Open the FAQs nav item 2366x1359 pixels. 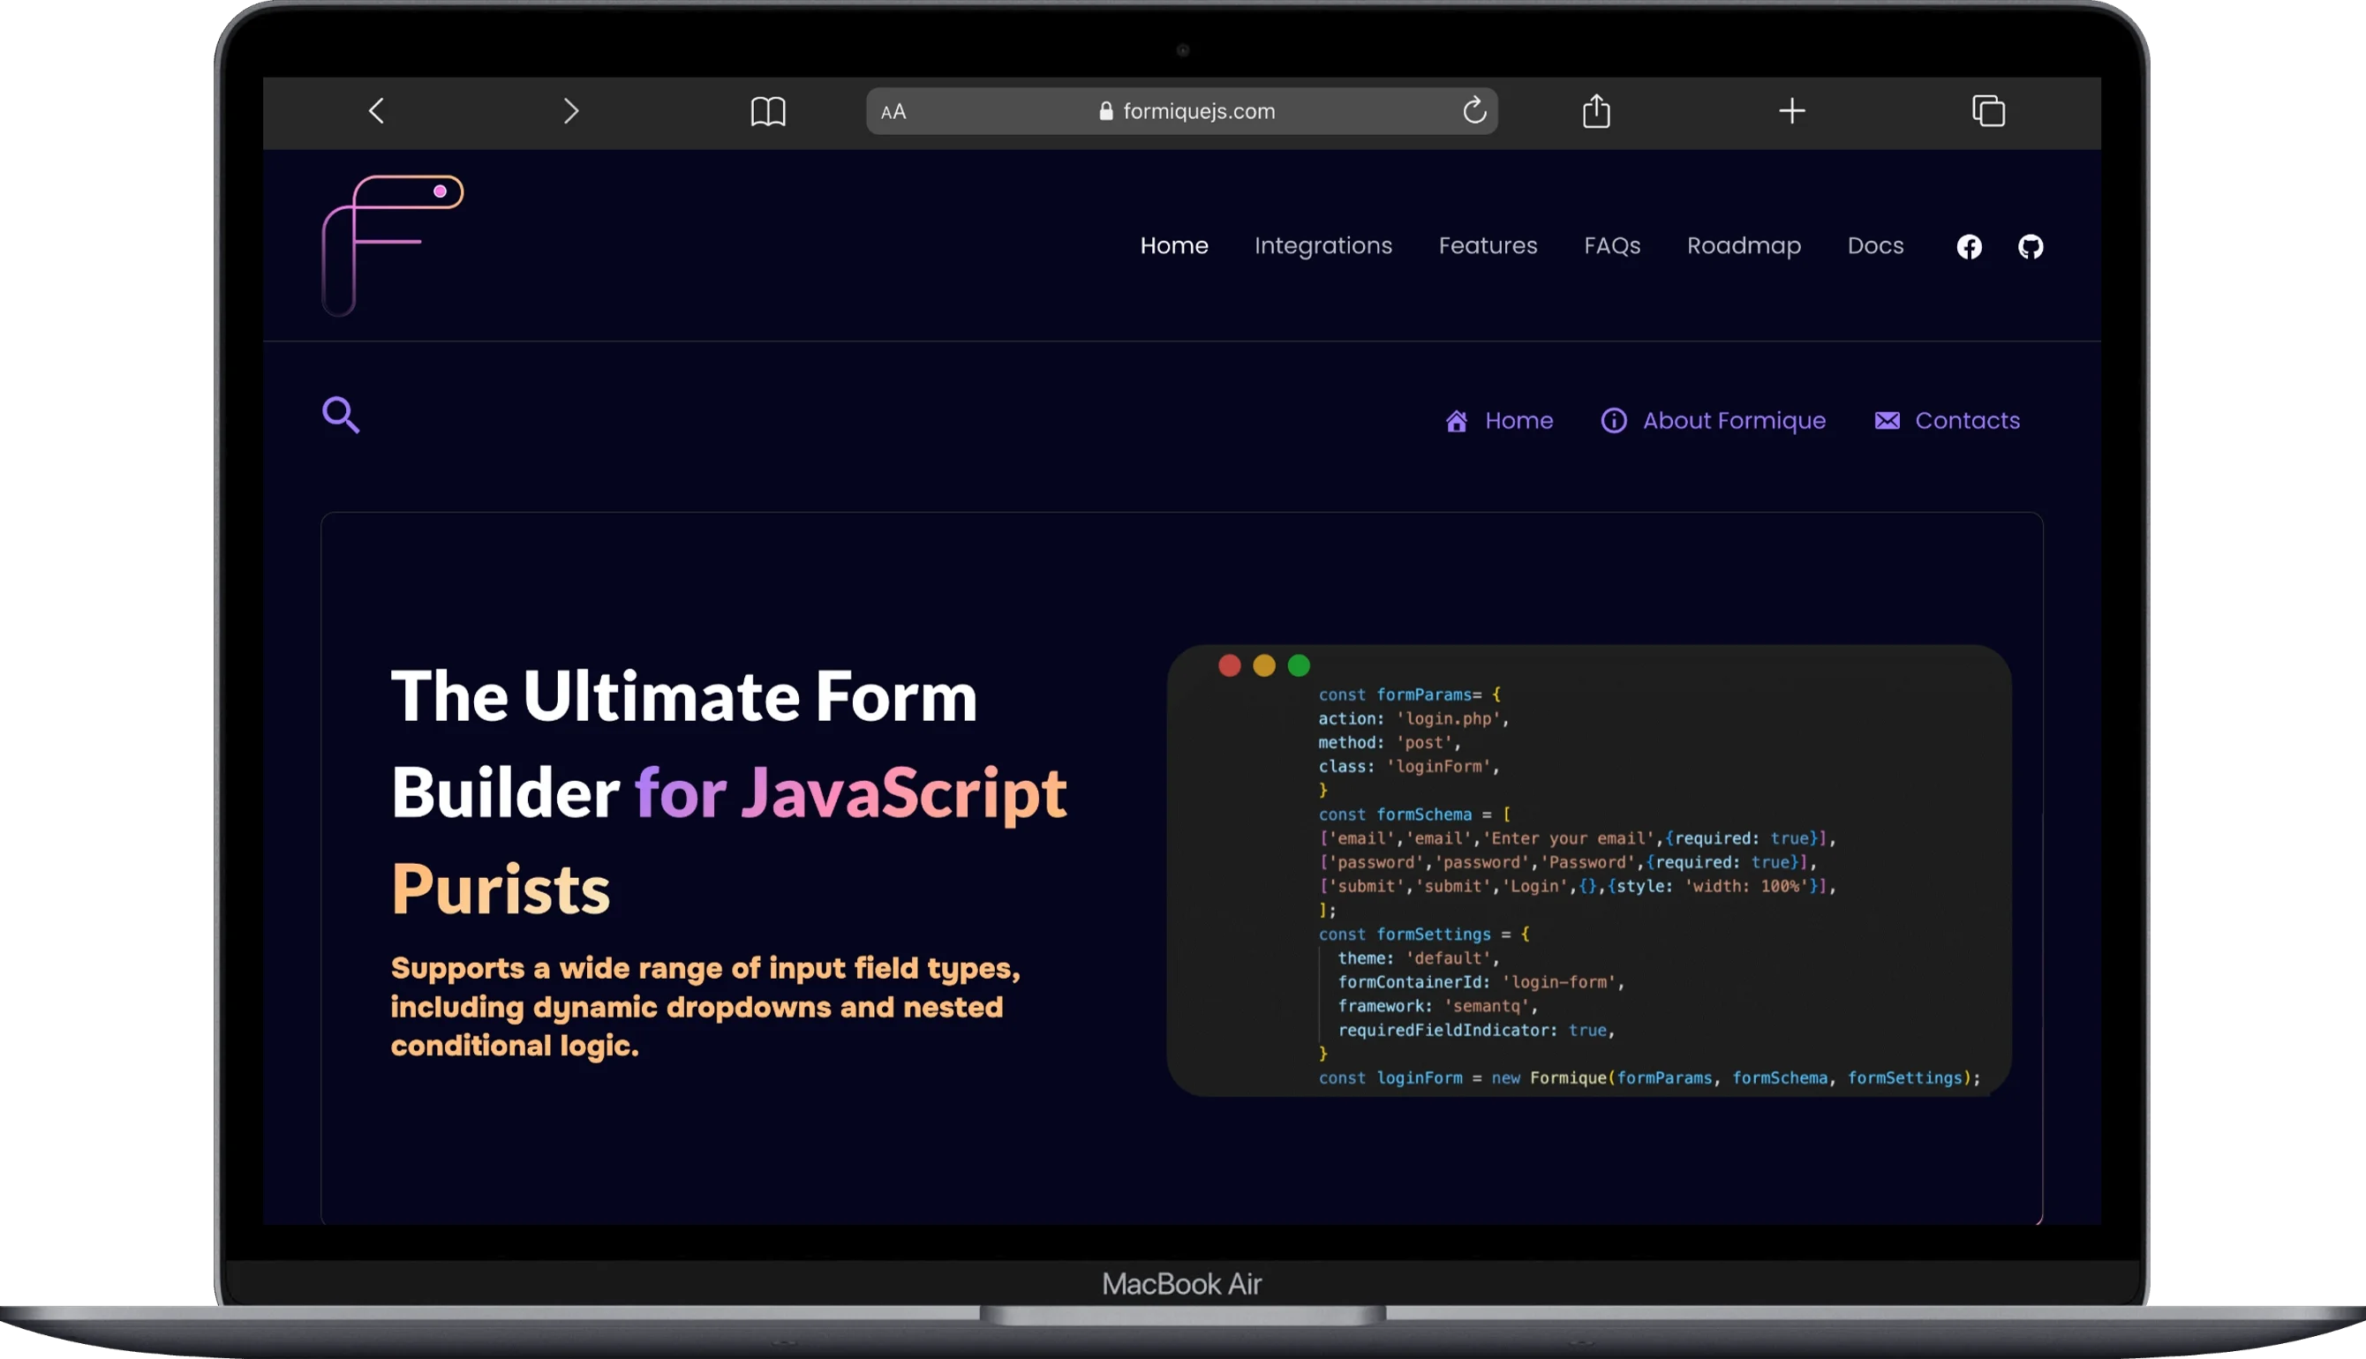[x=1611, y=246]
